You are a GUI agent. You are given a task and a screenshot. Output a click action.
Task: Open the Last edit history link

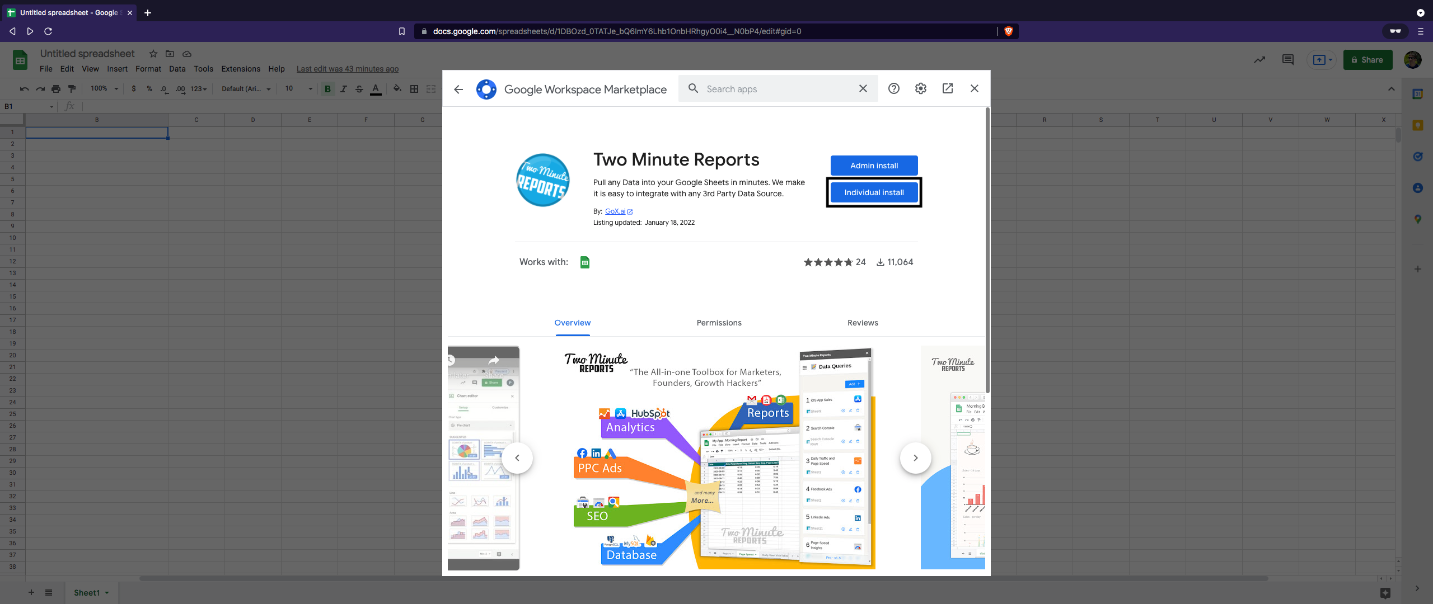click(x=348, y=69)
